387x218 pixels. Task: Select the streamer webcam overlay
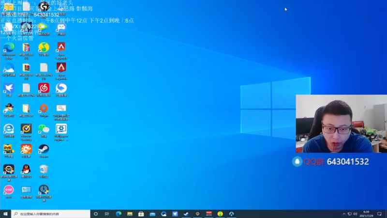342,124
